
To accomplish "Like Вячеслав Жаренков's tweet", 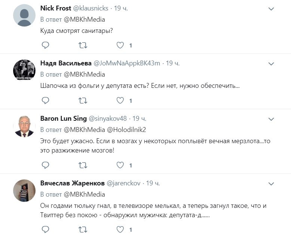I will coord(120,229).
